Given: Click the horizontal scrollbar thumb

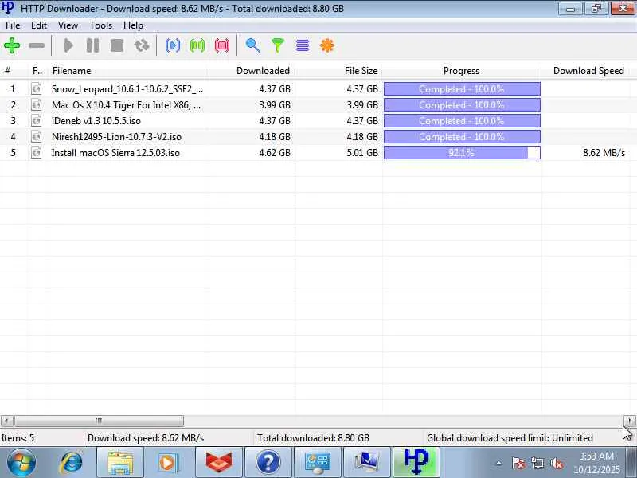Looking at the screenshot, I should point(99,421).
